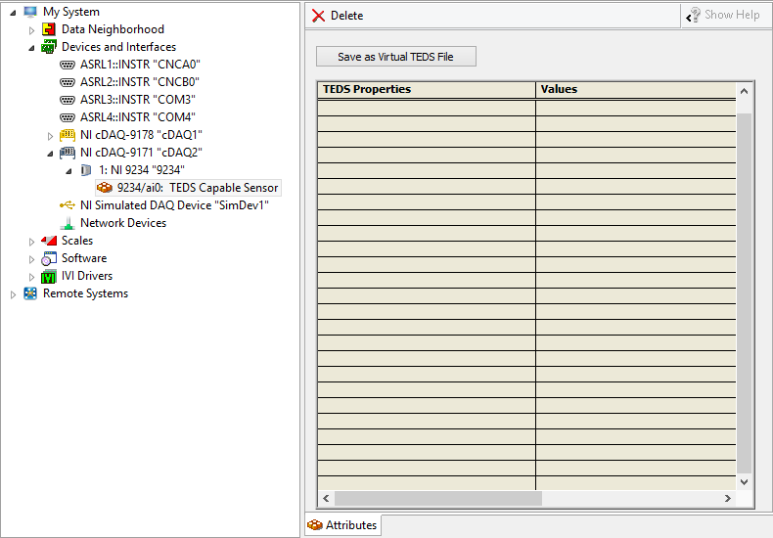Click the table's scroll down arrow

[x=744, y=482]
